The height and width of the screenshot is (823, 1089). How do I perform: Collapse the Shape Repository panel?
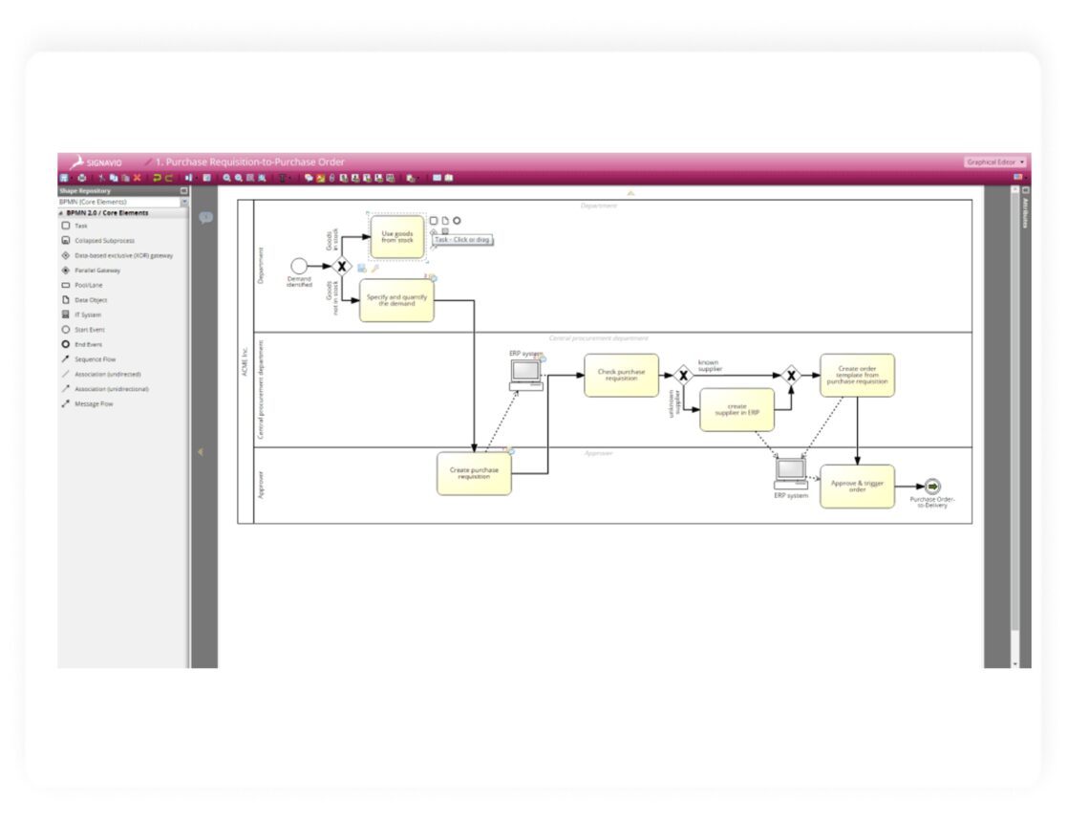[183, 191]
